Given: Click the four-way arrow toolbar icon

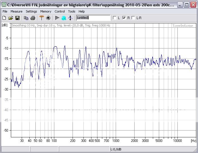Looking at the screenshot, I should (x=70, y=18).
